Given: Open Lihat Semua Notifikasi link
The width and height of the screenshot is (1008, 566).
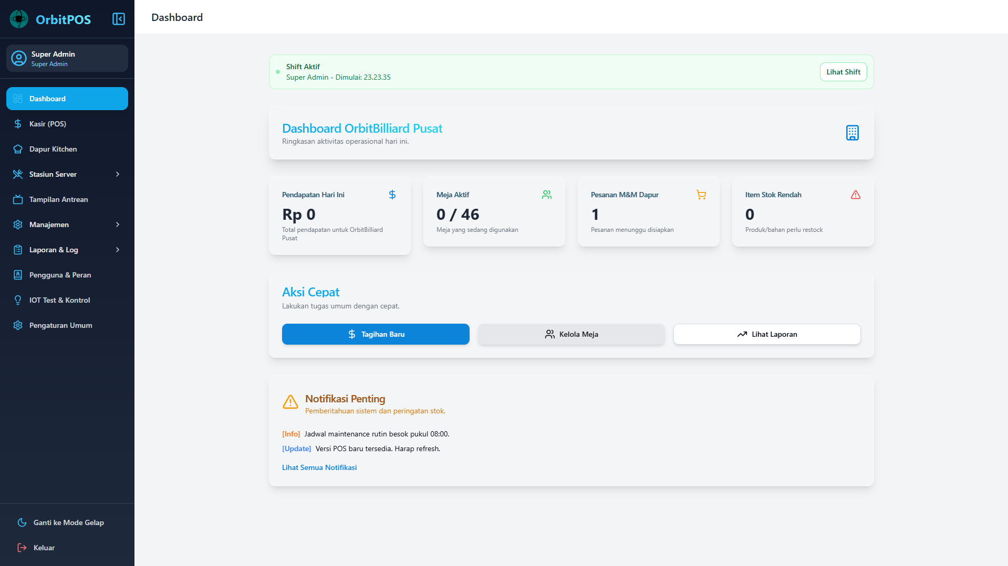Looking at the screenshot, I should (x=319, y=467).
